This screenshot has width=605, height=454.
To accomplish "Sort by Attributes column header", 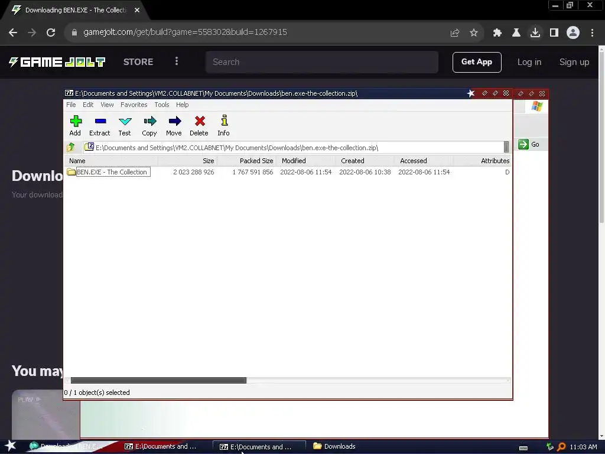I will tap(482, 161).
